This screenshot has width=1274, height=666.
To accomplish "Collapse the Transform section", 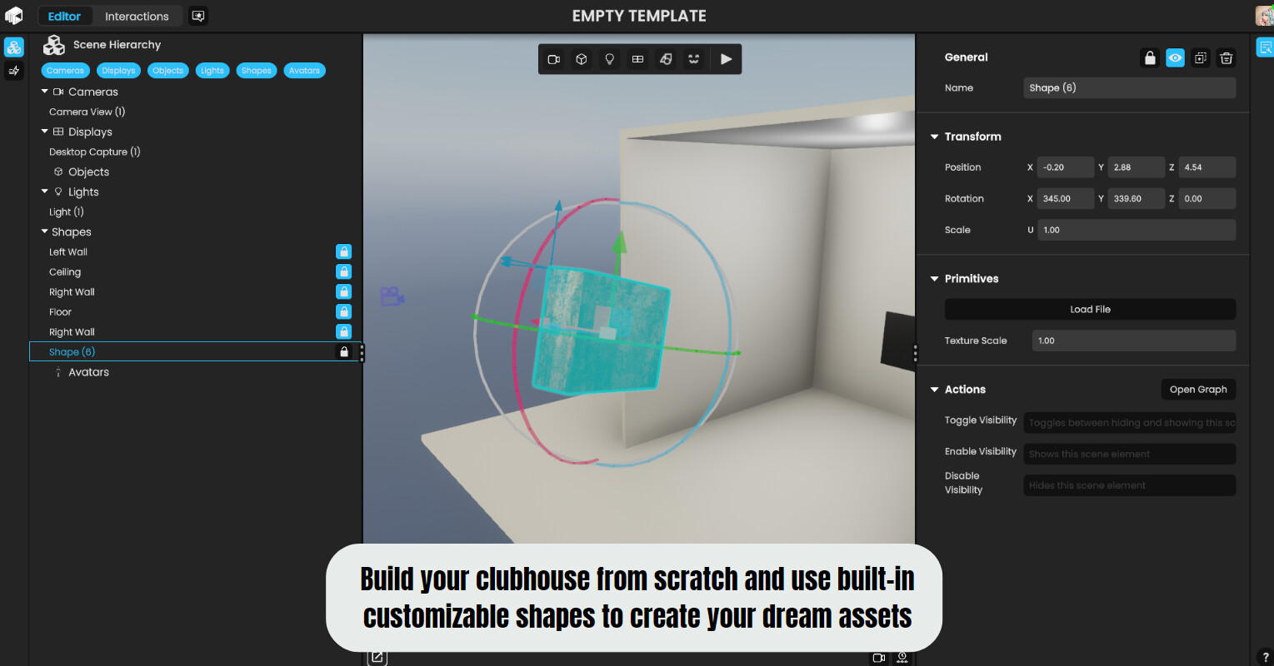I will click(x=934, y=137).
